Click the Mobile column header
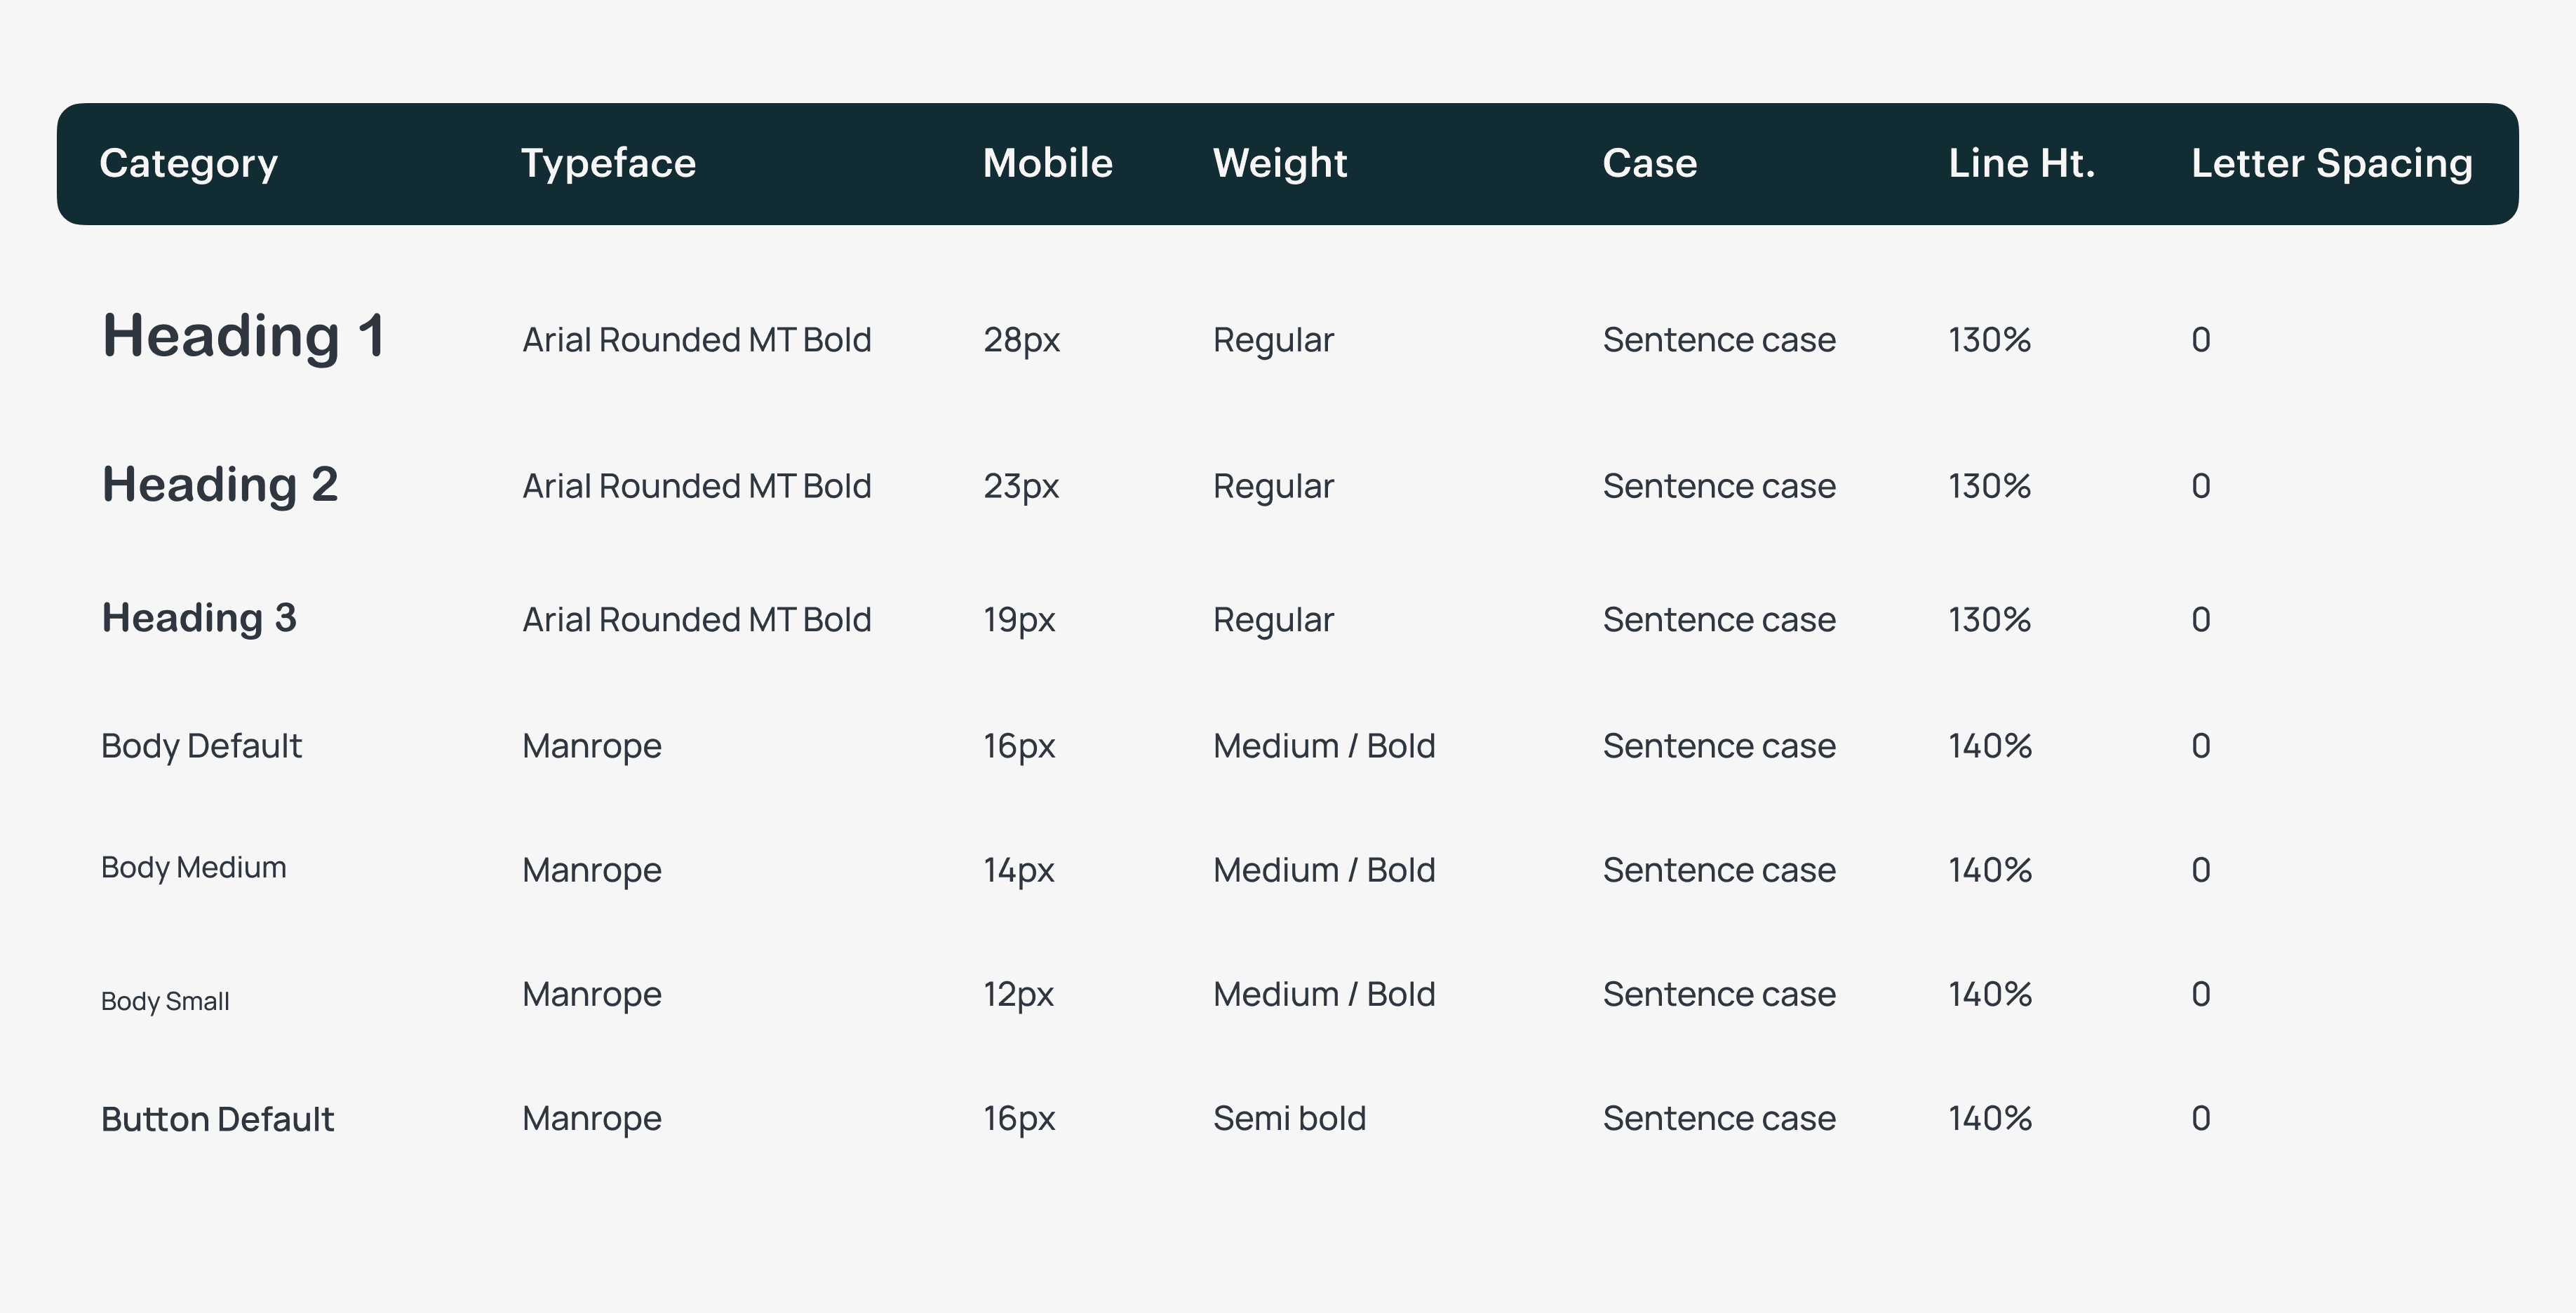The height and width of the screenshot is (1313, 2576). pos(1047,163)
